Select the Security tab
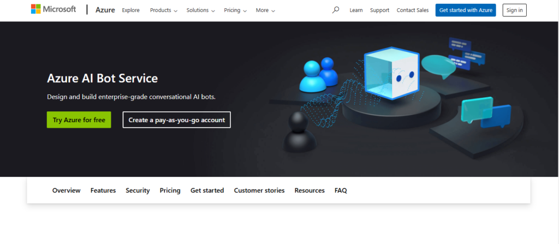This screenshot has height=244, width=559. 138,191
